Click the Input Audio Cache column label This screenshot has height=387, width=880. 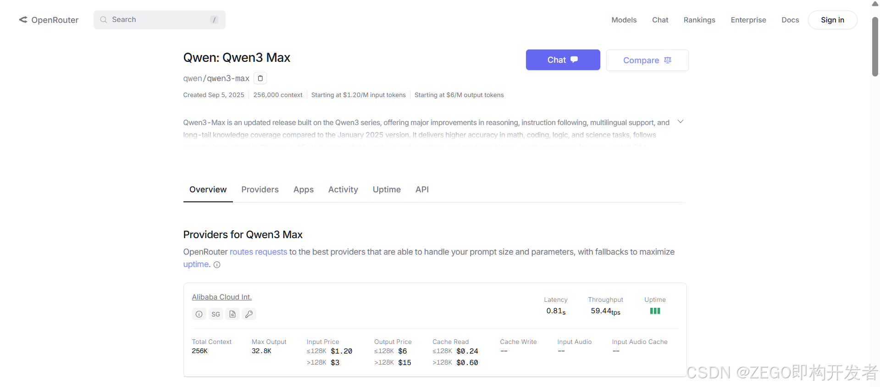[640, 342]
